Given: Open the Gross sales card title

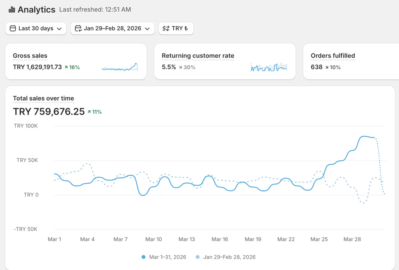Looking at the screenshot, I should pos(30,56).
